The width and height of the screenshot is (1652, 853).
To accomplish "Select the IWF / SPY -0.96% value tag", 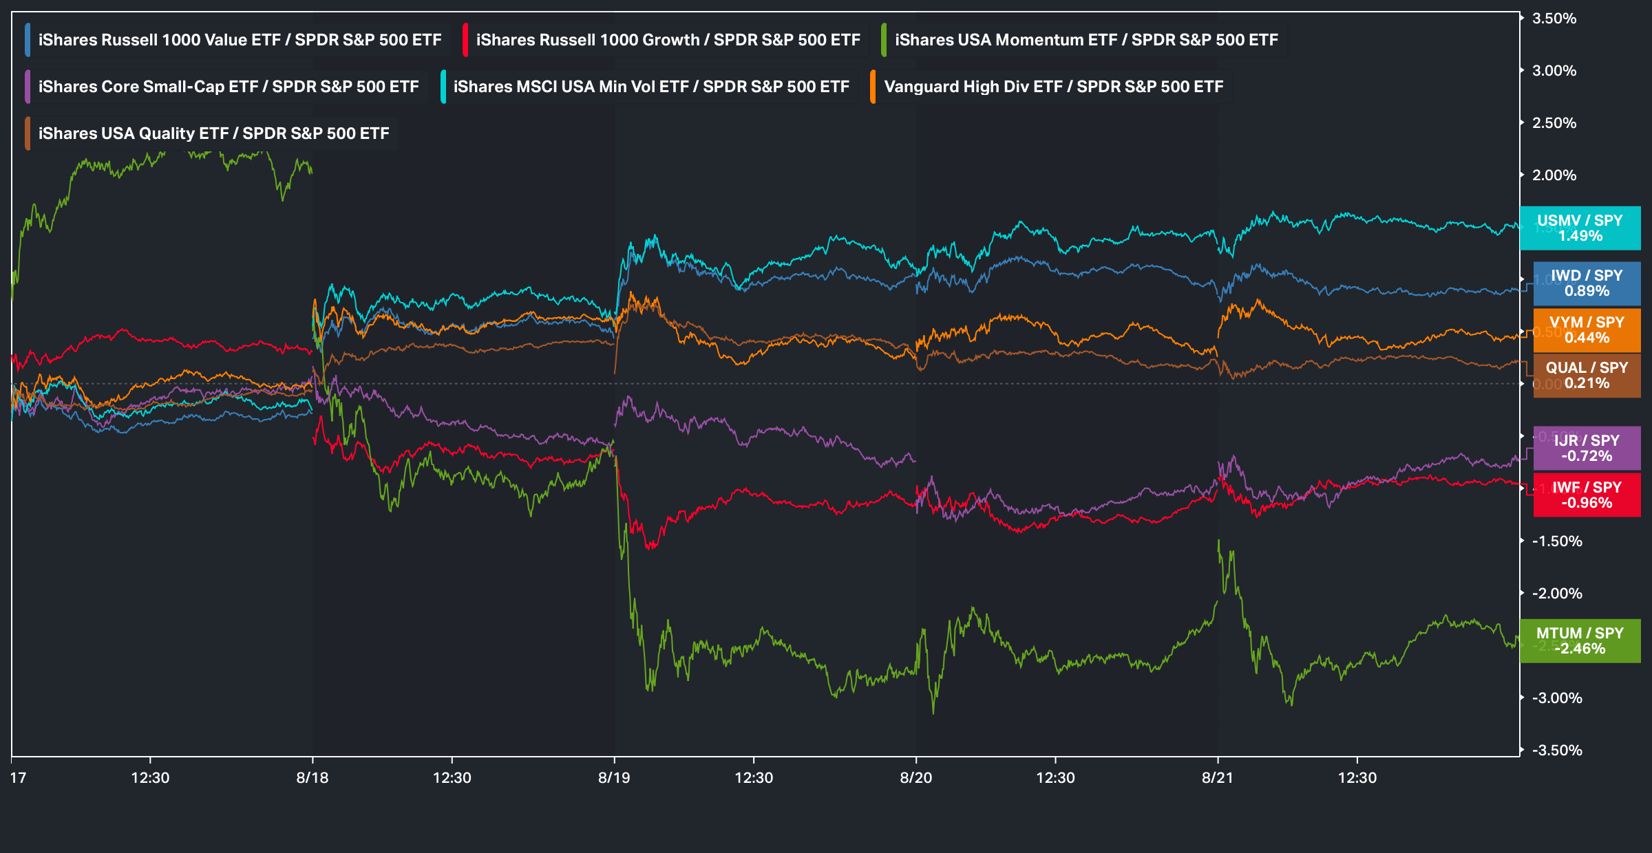I will point(1587,495).
